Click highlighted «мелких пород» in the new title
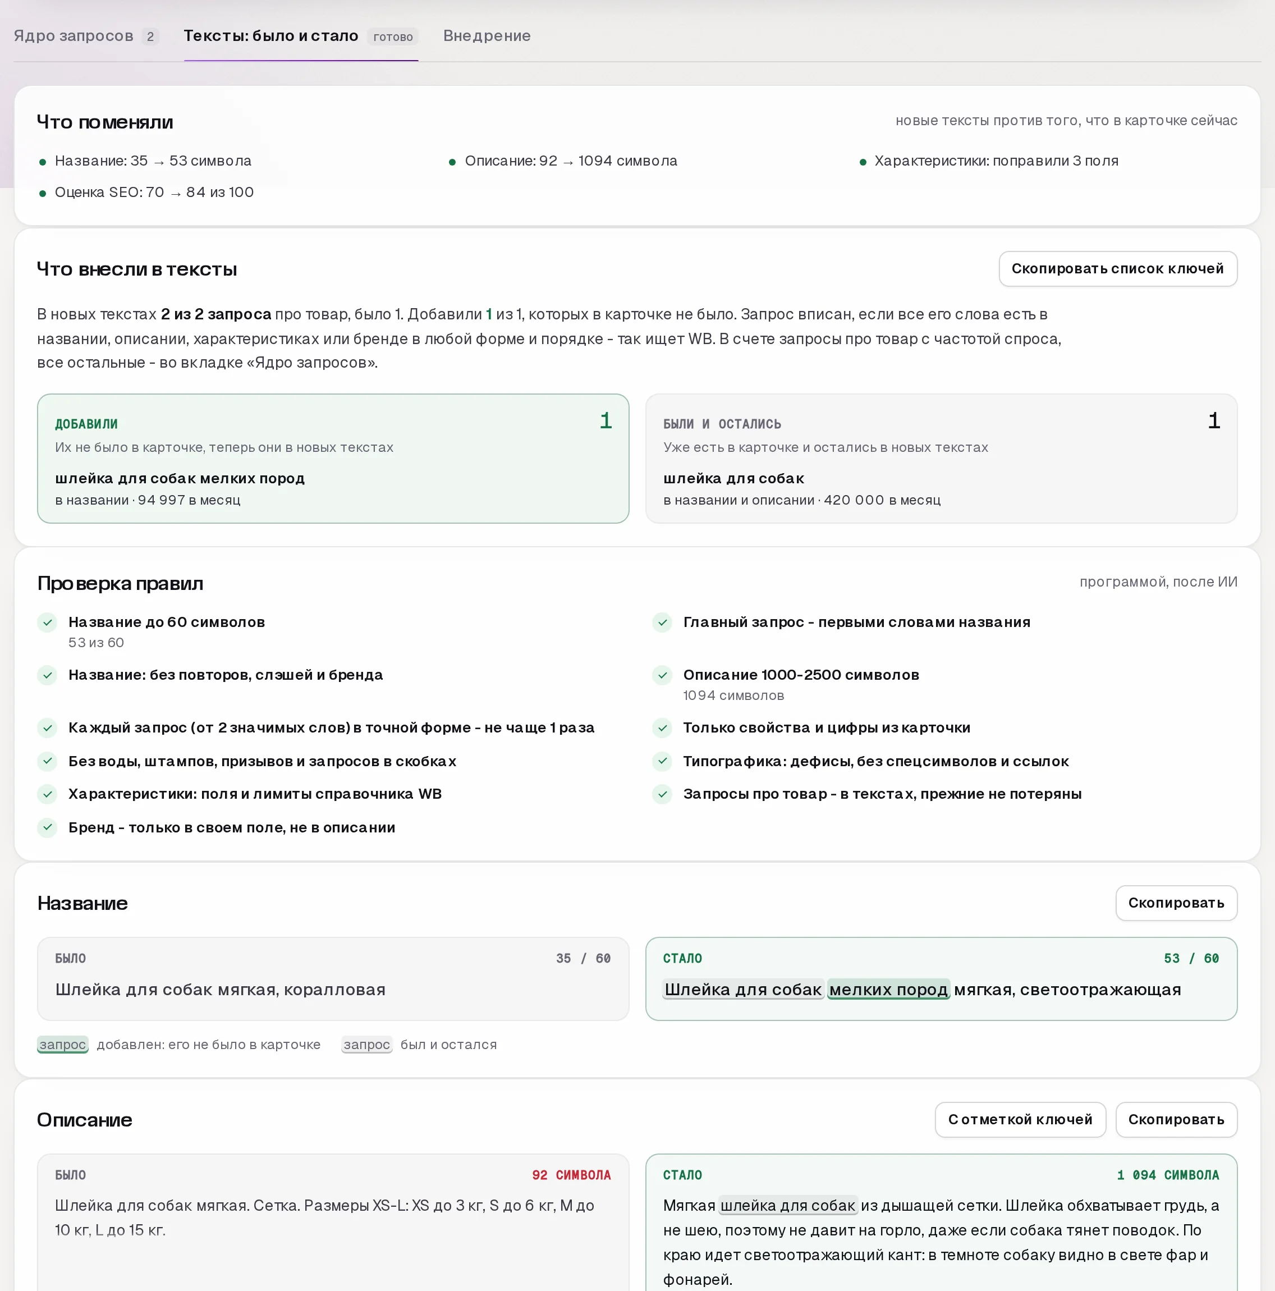Image resolution: width=1275 pixels, height=1291 pixels. [888, 990]
